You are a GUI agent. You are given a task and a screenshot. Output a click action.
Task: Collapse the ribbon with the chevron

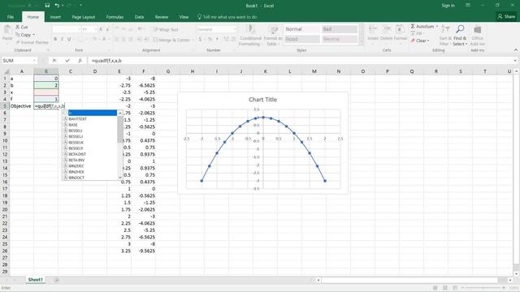pos(516,50)
